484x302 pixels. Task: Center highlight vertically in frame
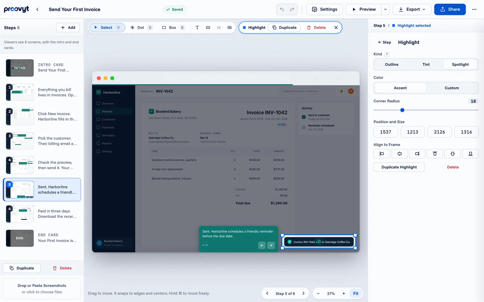pyautogui.click(x=453, y=154)
